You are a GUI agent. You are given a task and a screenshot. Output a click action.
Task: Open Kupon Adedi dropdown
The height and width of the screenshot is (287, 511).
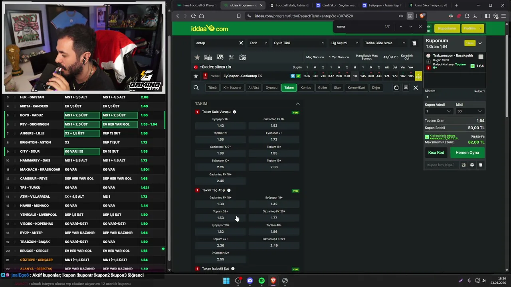(438, 111)
